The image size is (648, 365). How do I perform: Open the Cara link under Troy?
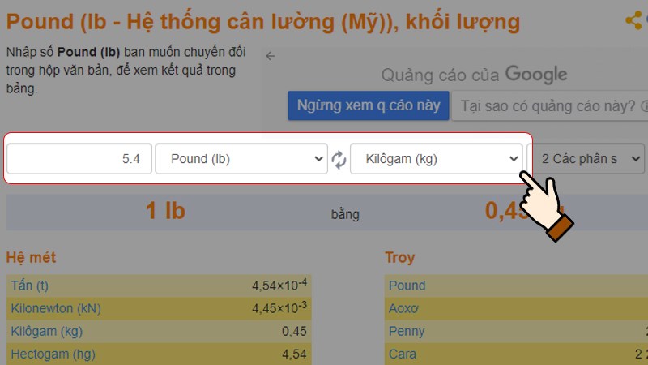[x=402, y=354]
